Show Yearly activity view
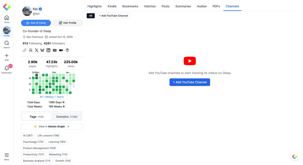303x165 pixels. [60, 97]
